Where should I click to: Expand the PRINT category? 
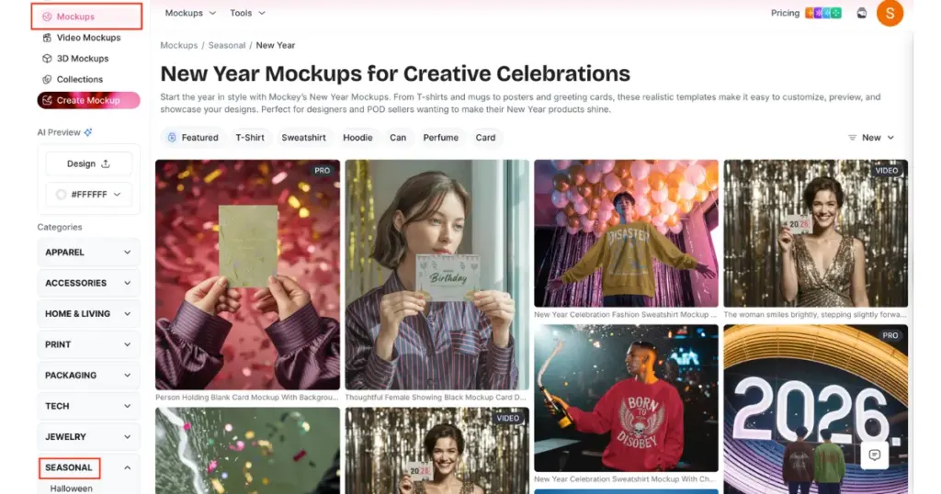pyautogui.click(x=88, y=344)
